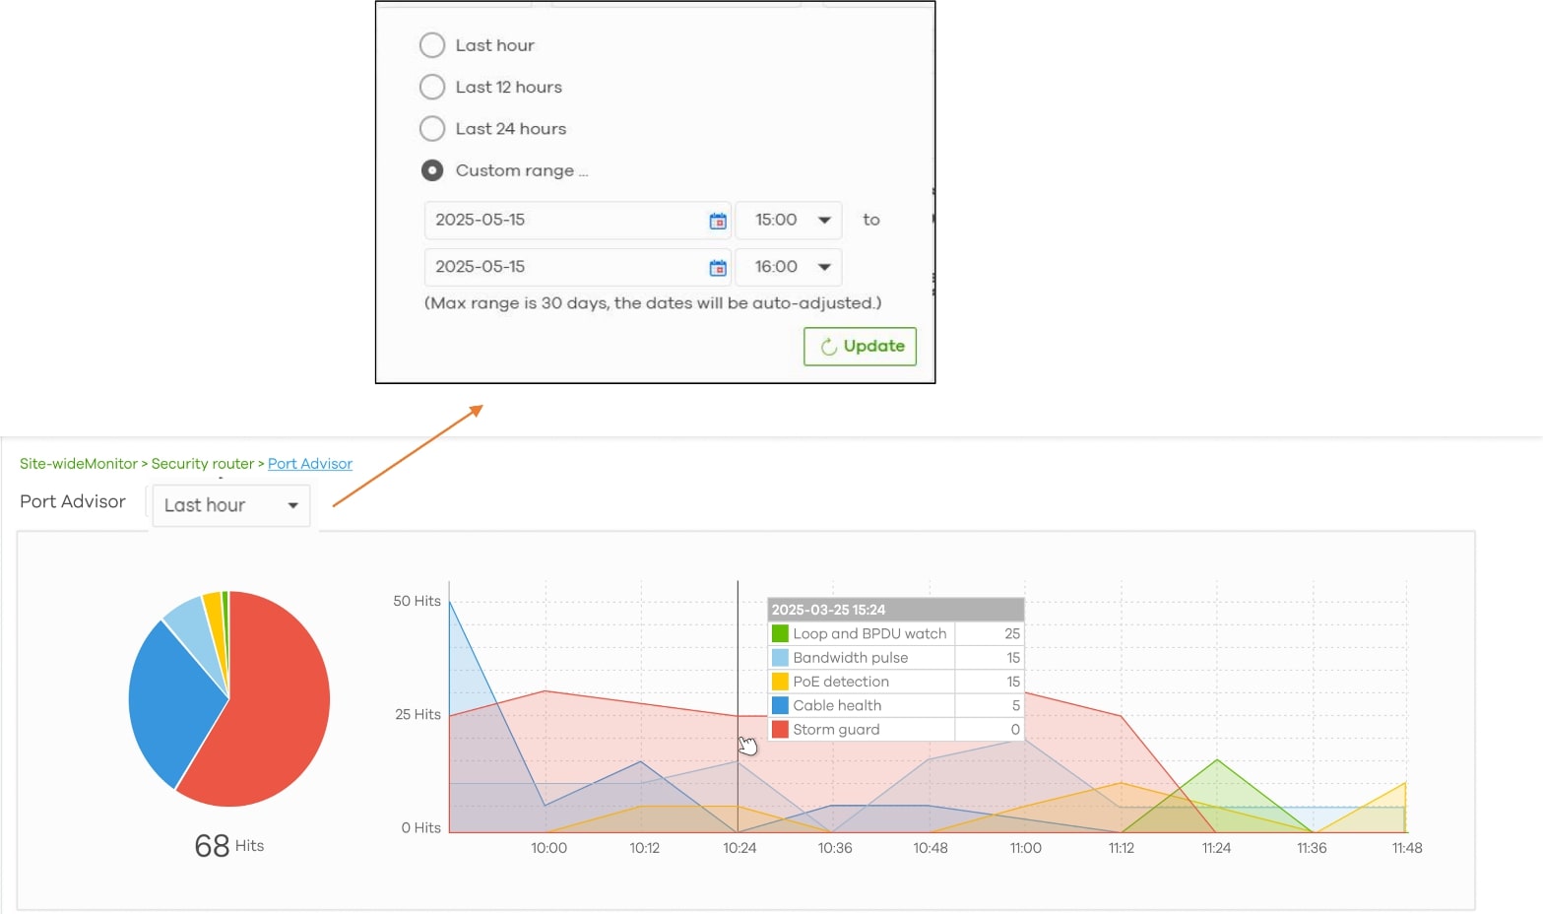Click Site-wideMonitor in the breadcrumb

coord(79,464)
